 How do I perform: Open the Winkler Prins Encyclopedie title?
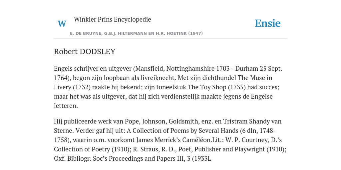point(113,20)
